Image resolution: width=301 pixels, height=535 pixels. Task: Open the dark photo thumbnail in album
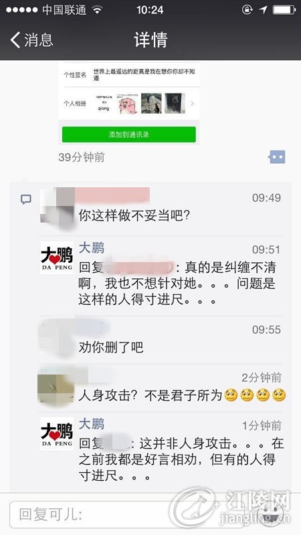pyautogui.click(x=175, y=104)
